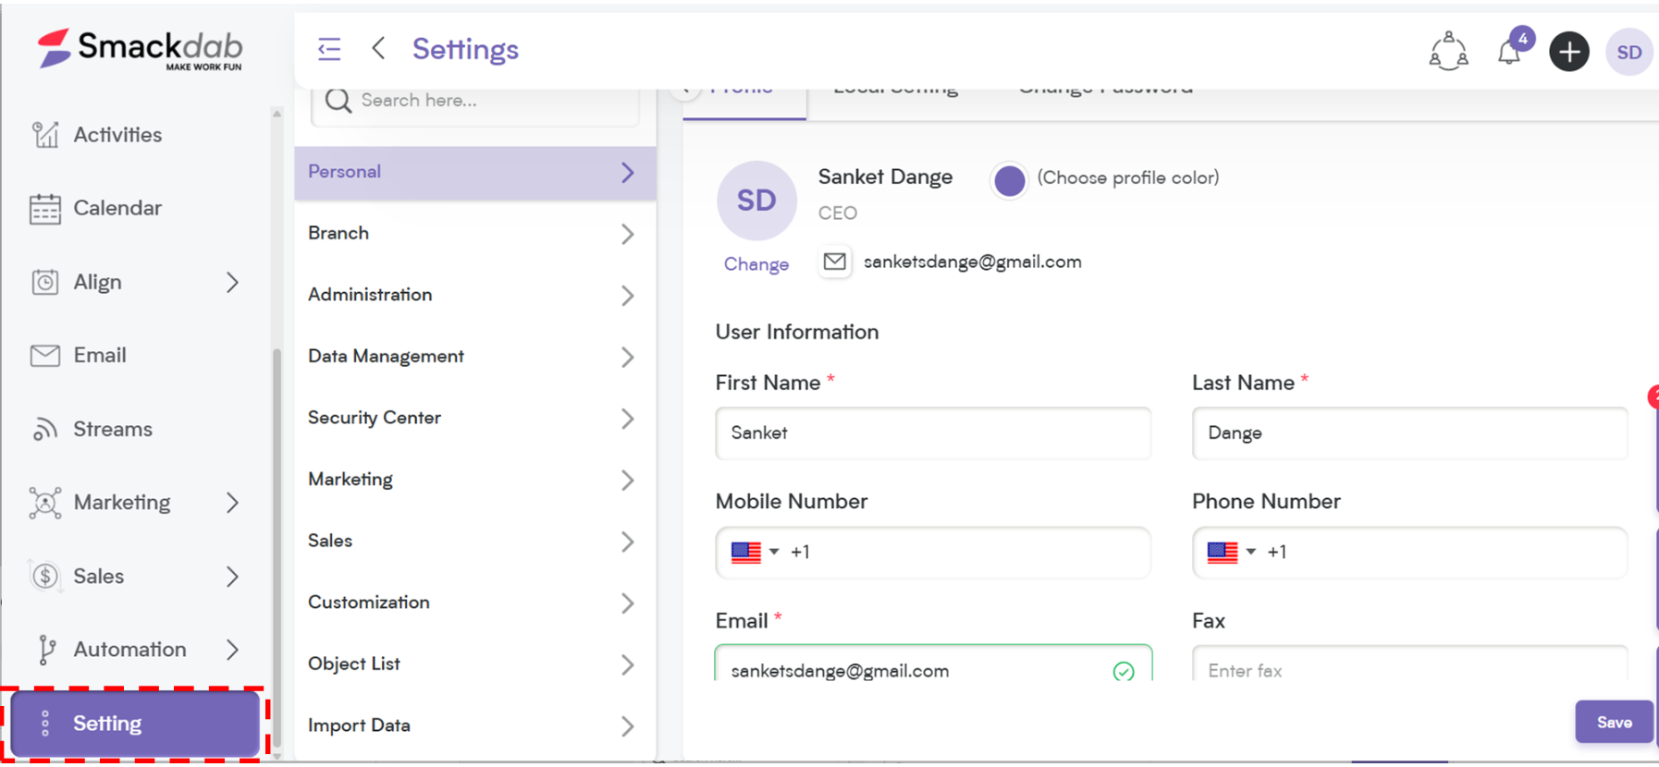1659x767 pixels.
Task: Open Administration settings category
Action: [474, 295]
